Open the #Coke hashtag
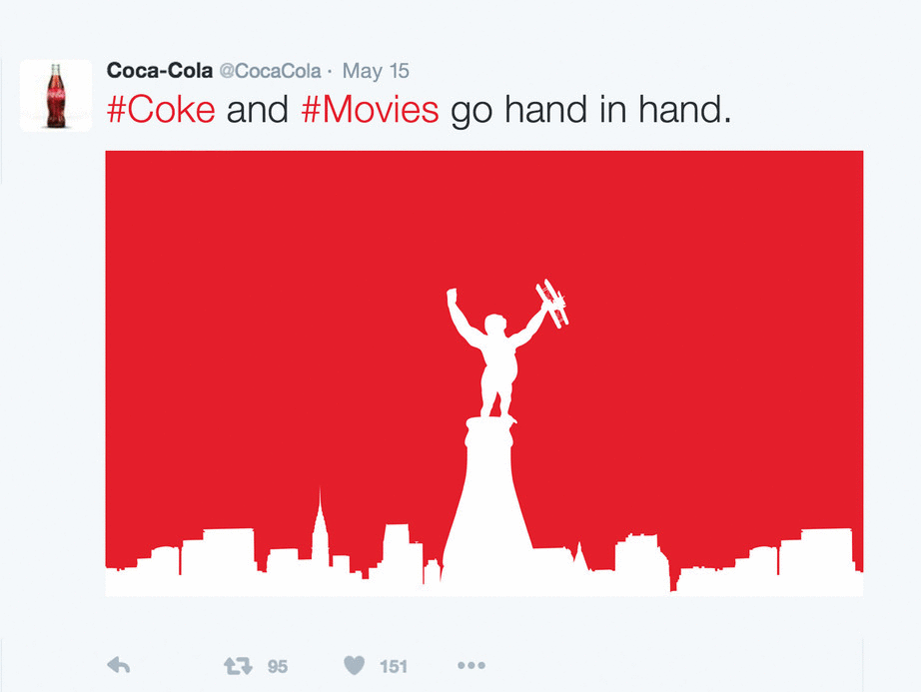Viewport: 921px width, 692px height. (x=161, y=109)
